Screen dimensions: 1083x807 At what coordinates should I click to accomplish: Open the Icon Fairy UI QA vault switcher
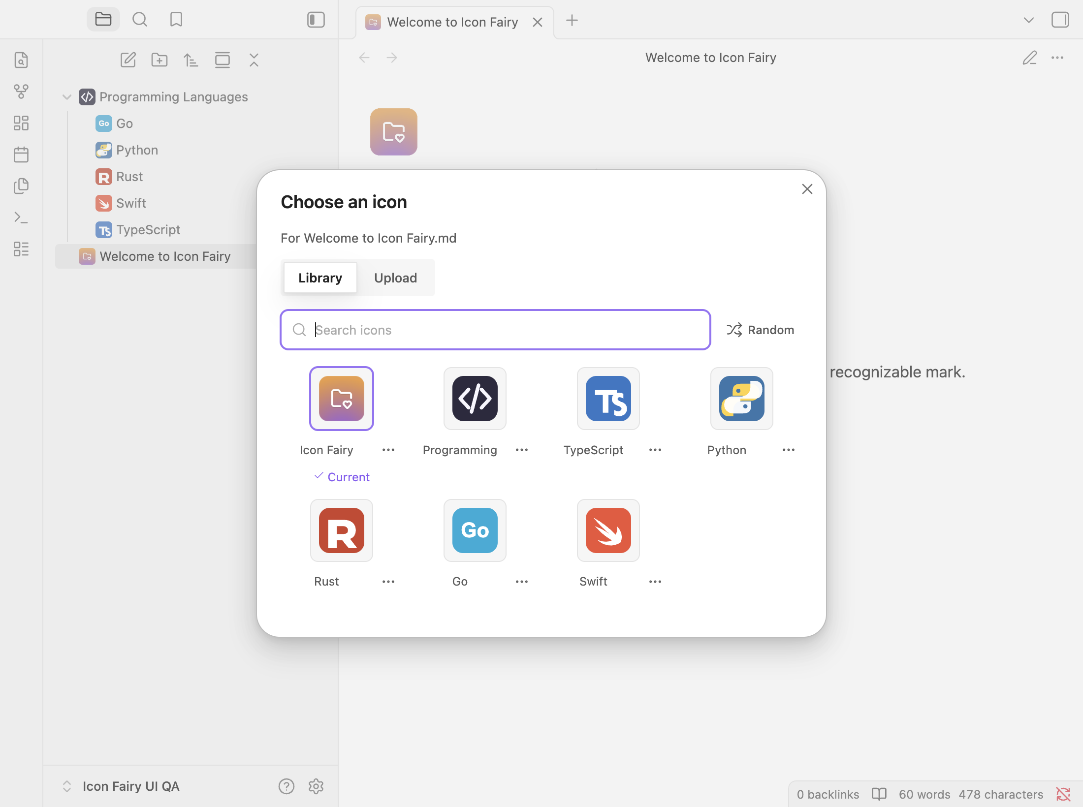click(x=121, y=786)
